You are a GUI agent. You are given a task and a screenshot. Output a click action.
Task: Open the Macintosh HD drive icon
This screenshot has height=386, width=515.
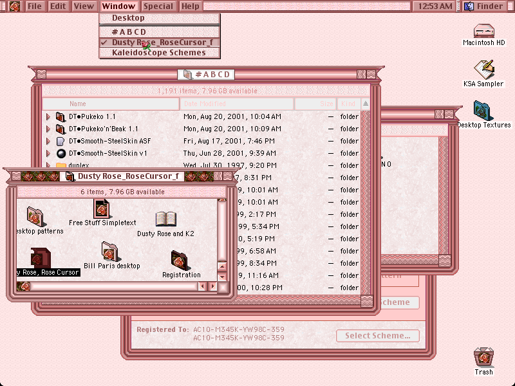pos(484,31)
